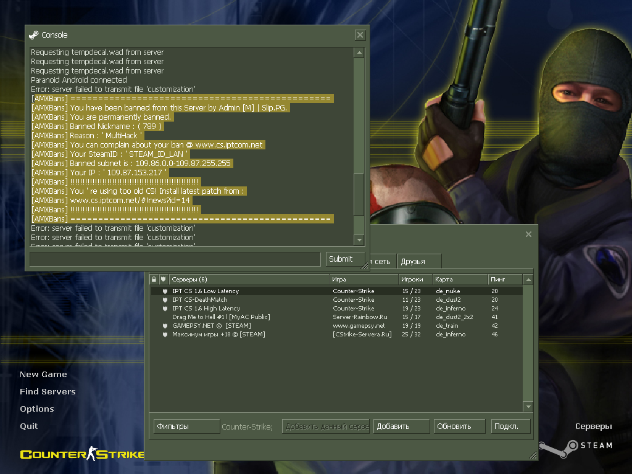Close the Console window

click(360, 35)
